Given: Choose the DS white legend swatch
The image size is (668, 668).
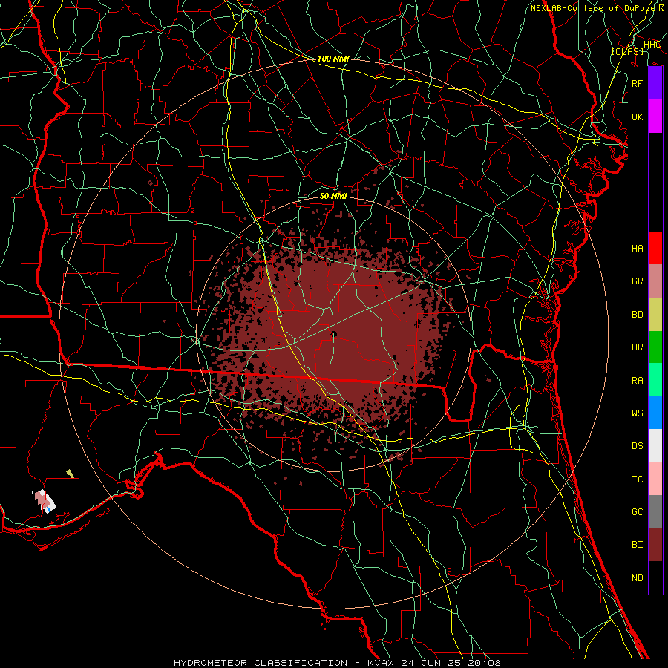Looking at the screenshot, I should 655,445.
